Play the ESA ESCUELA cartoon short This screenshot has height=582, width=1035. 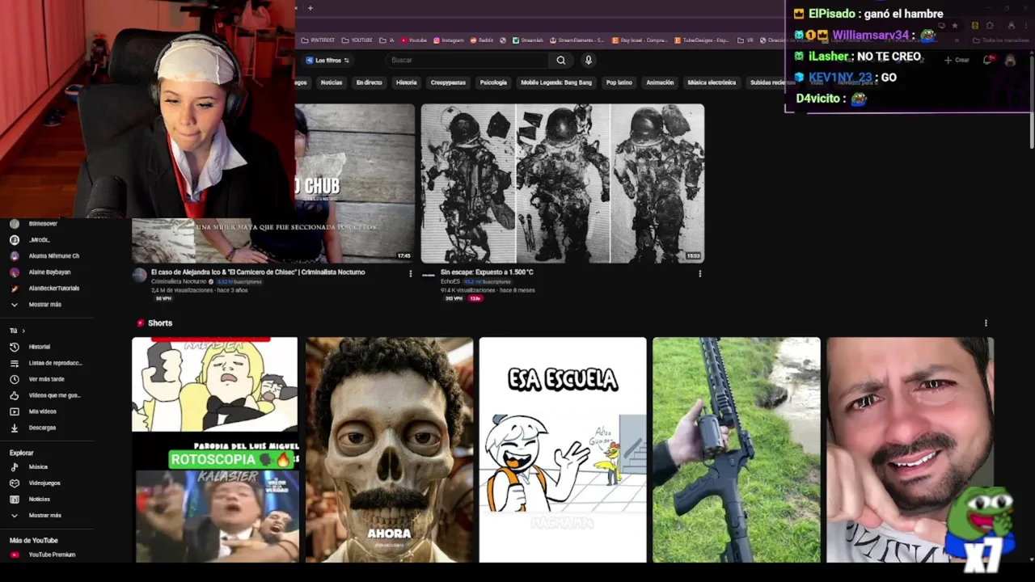point(563,449)
